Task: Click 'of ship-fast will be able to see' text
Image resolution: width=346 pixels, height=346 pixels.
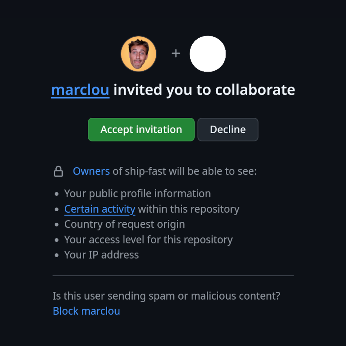Action: [185, 171]
